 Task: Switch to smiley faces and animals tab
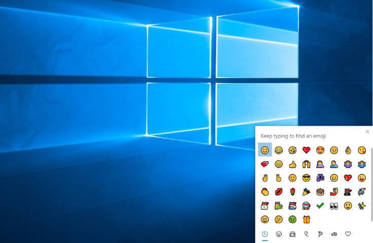coord(279,234)
